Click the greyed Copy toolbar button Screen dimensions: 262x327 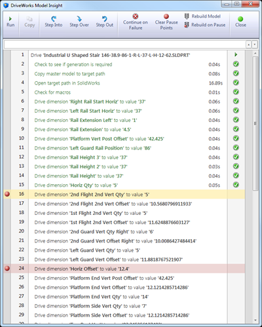pyautogui.click(x=29, y=22)
